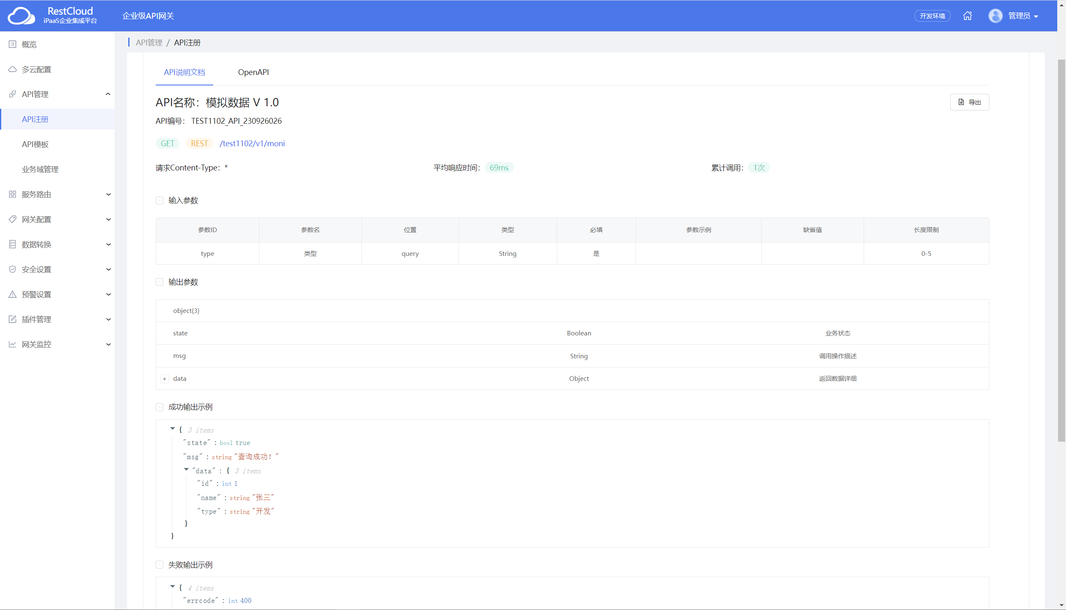Click the administrator avatar icon
Image resolution: width=1066 pixels, height=610 pixels.
(995, 16)
